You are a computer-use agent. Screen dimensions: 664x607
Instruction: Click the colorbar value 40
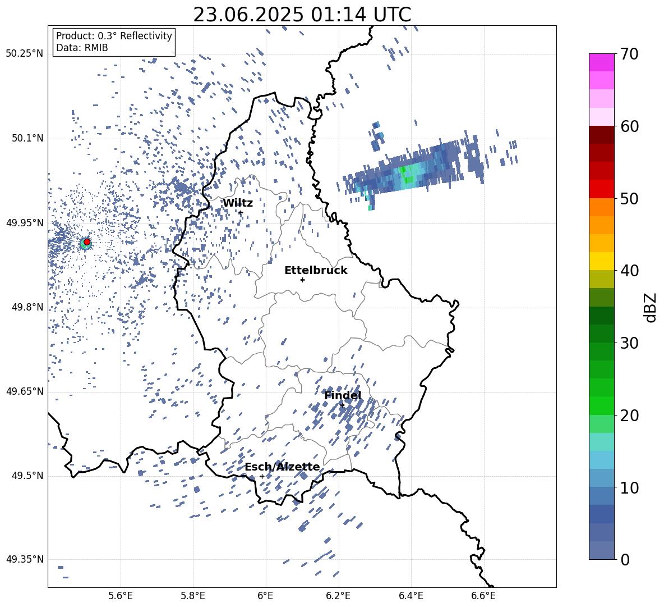629,271
